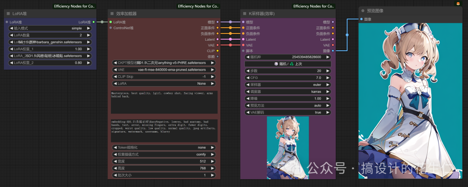Decrease 高度 with its left arrow

[115, 168]
